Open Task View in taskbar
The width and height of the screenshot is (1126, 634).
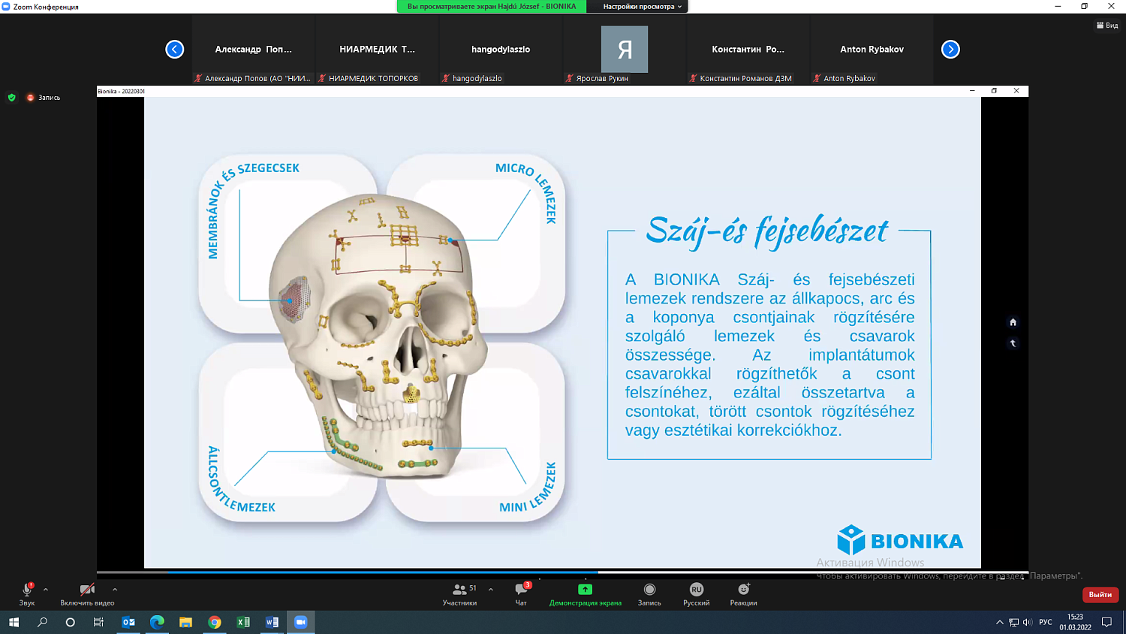pyautogui.click(x=98, y=622)
